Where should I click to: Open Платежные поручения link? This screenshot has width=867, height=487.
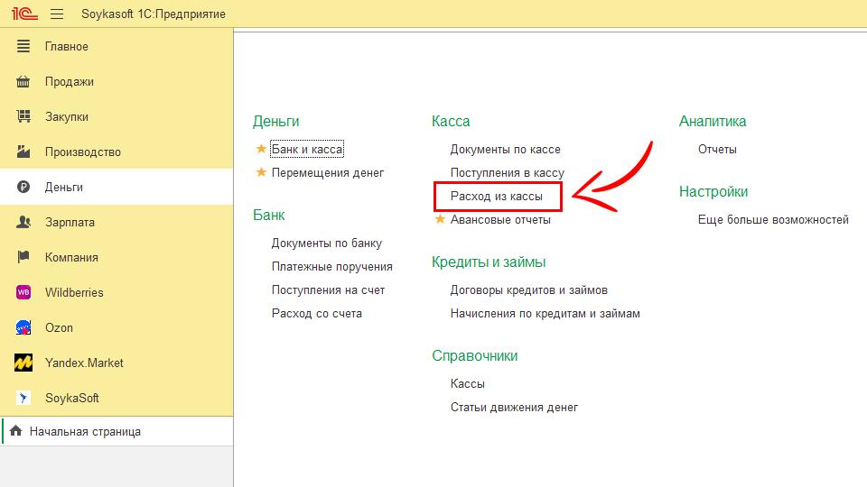pos(331,266)
